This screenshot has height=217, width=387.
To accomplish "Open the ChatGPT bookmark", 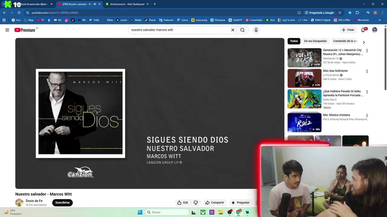I will (235, 20).
